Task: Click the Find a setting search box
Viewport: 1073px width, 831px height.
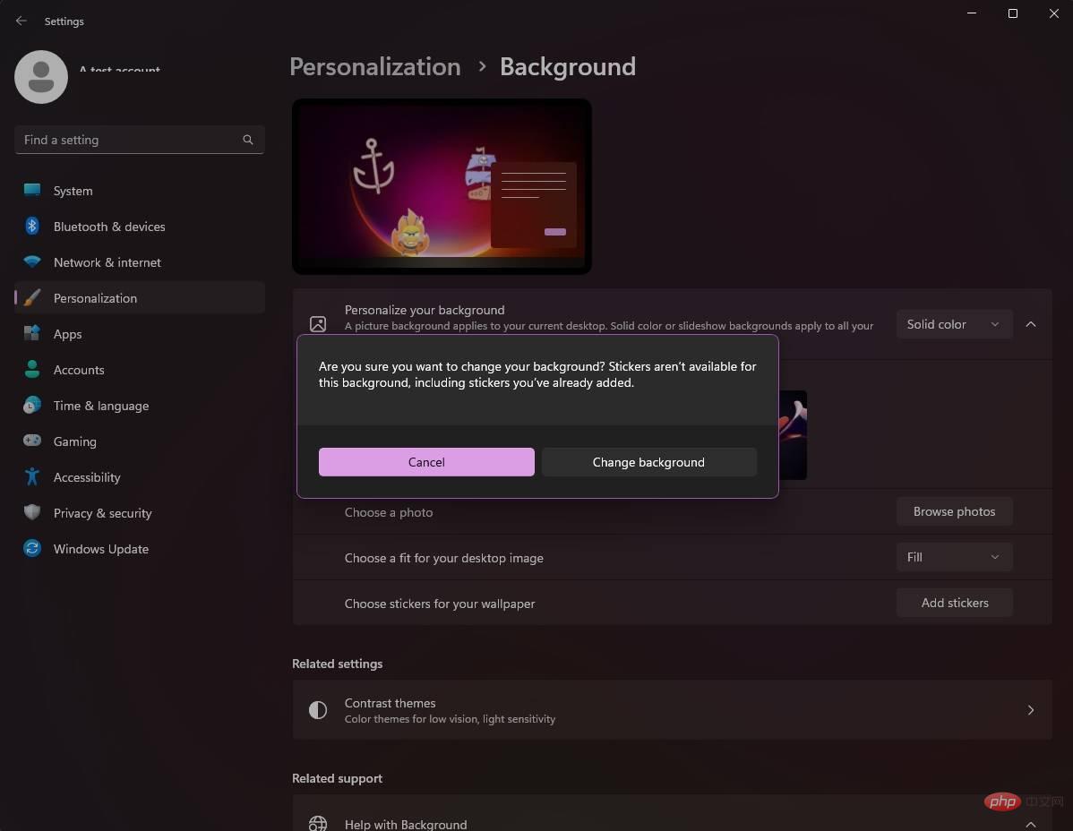Action: [140, 140]
